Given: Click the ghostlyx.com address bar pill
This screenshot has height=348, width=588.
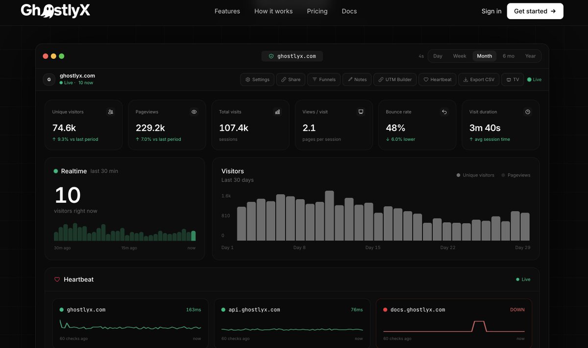Looking at the screenshot, I should (x=292, y=56).
